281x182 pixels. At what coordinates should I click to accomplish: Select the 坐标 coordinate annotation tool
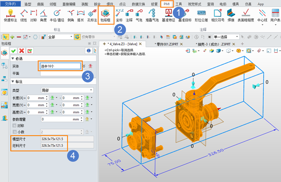click(x=119, y=15)
